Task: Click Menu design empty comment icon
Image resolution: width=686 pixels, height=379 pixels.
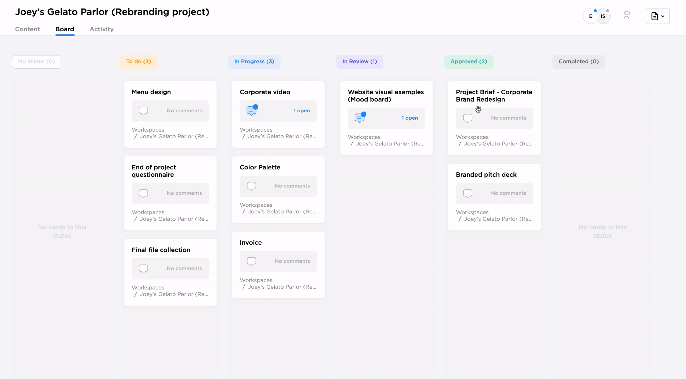Action: click(143, 110)
